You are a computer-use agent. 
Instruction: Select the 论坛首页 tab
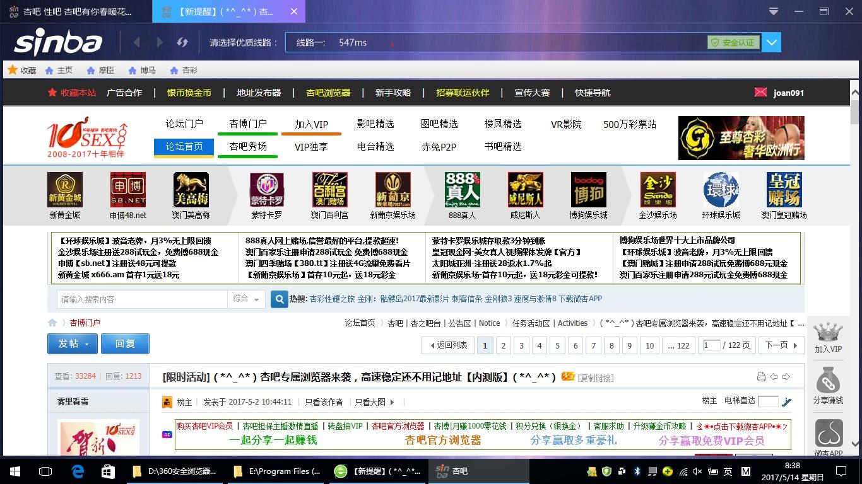[184, 147]
